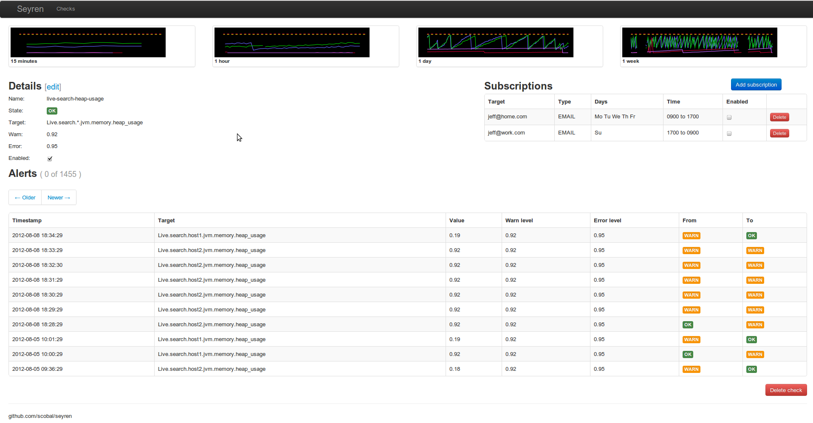Open the github.com/scobal/seyren footer link
The image size is (813, 423).
coord(40,416)
